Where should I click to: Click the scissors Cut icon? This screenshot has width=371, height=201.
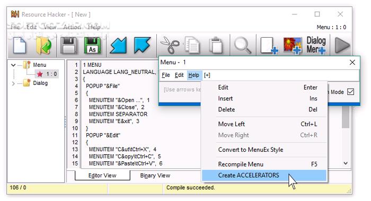tap(170, 45)
